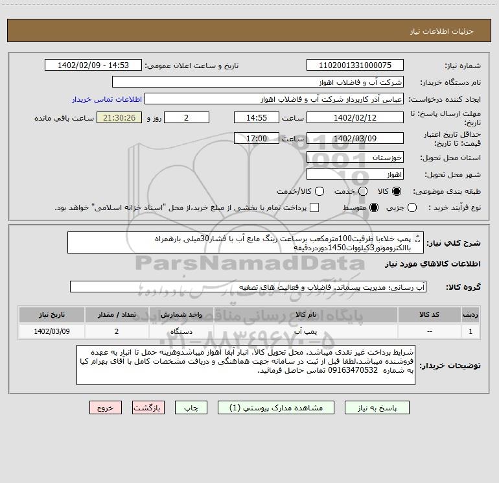The height and width of the screenshot is (483, 499).
Task: Open the اطلاعات تماس خریدار link
Action: pos(107,99)
